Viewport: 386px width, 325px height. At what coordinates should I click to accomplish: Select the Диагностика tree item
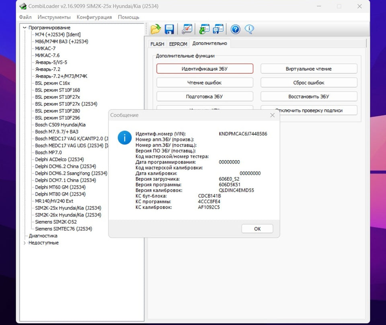(43, 236)
